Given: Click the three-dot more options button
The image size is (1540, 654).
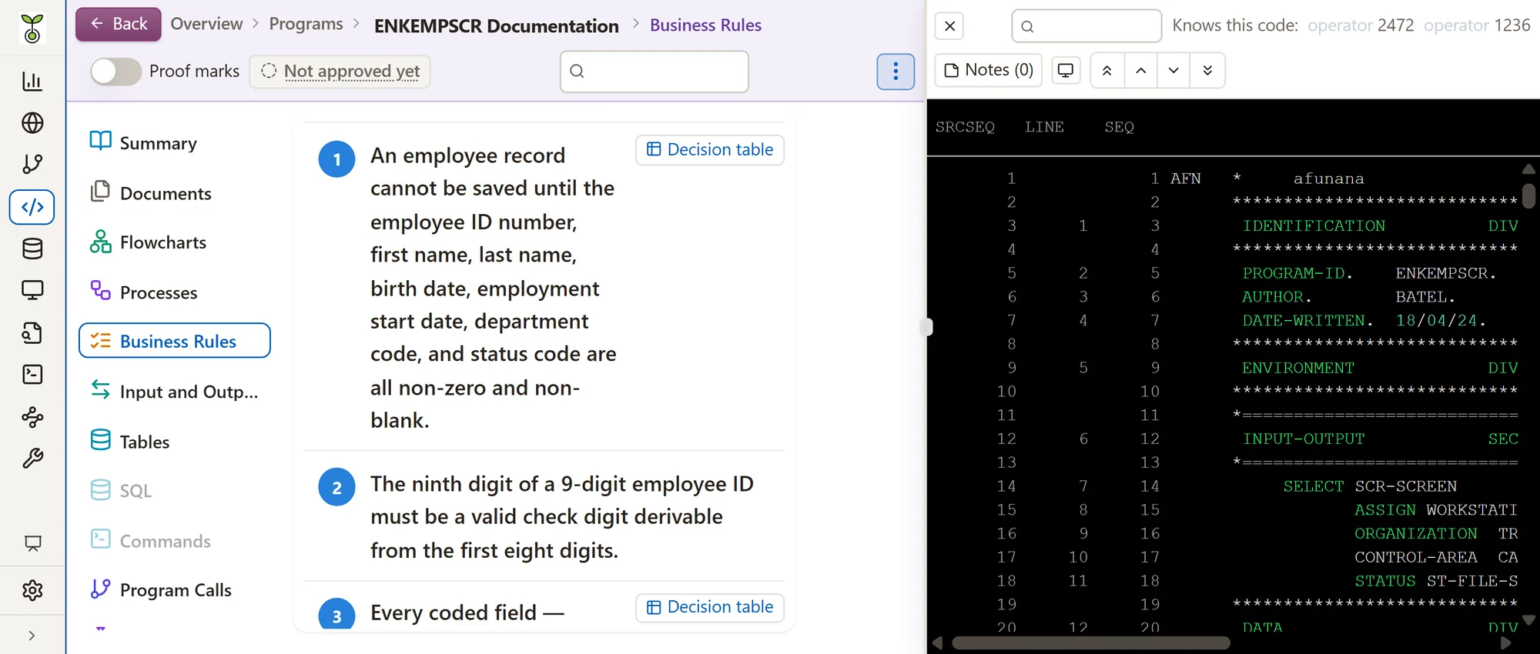Looking at the screenshot, I should [896, 72].
